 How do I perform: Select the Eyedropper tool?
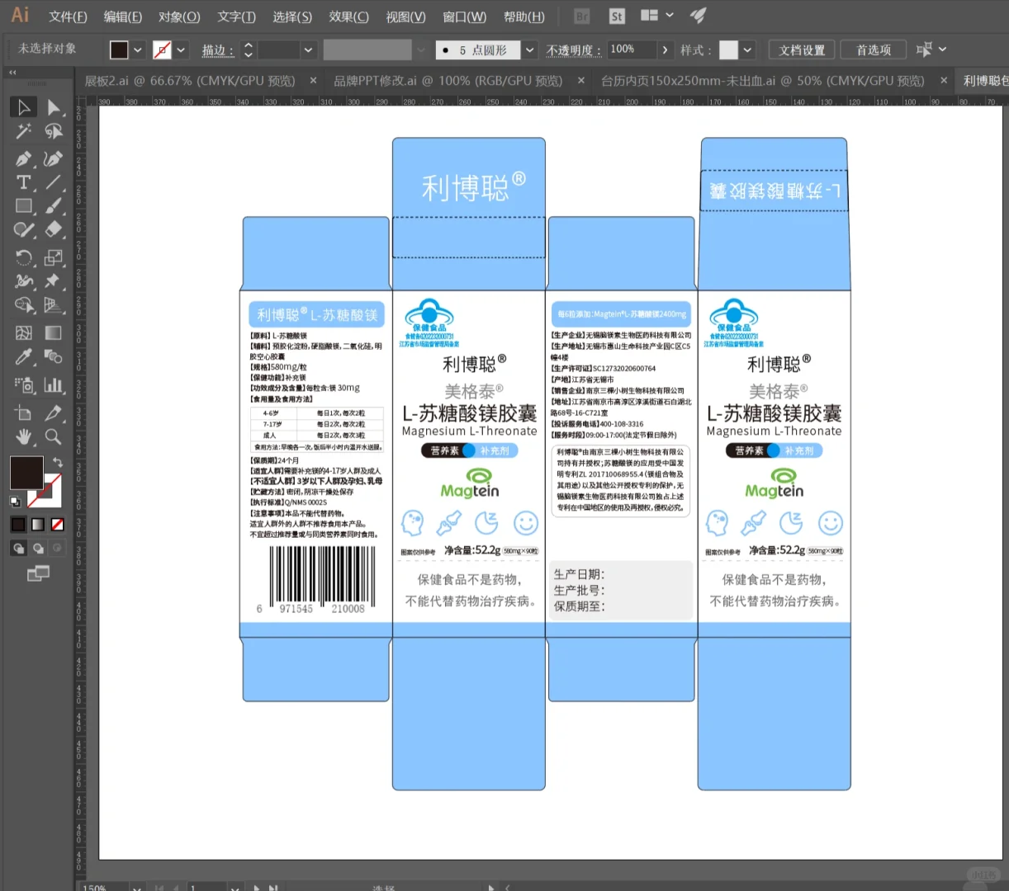click(x=23, y=356)
